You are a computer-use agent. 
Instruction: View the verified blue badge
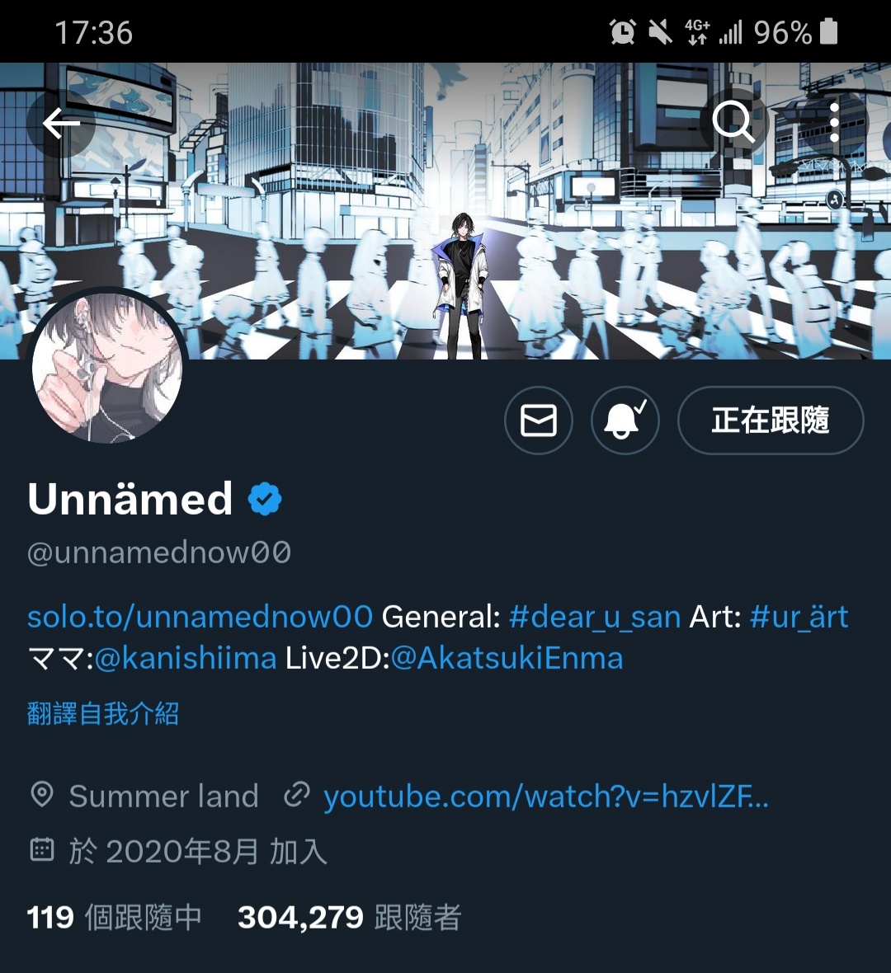265,499
